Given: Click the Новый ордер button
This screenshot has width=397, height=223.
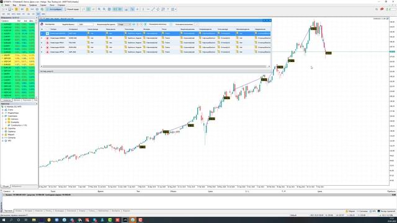Looking at the screenshot, I should [x=72, y=9].
